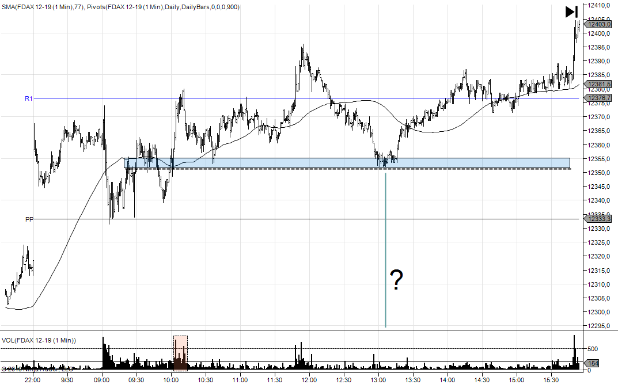Click the 12:00 time axis label
Viewport: 618px width, 388px height.
click(x=309, y=380)
